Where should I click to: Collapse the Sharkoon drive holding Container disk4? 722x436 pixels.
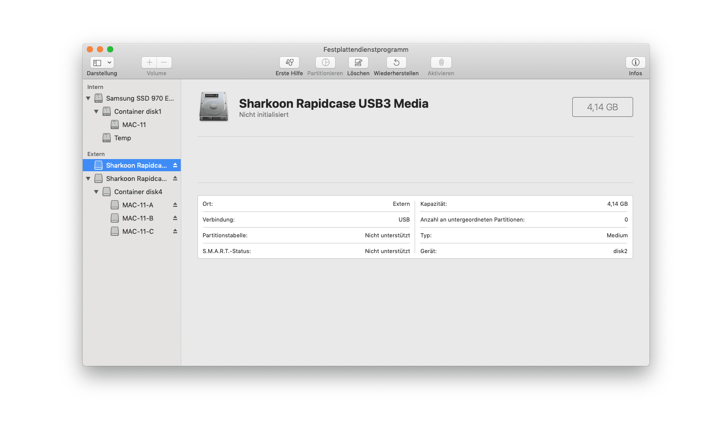tap(88, 179)
